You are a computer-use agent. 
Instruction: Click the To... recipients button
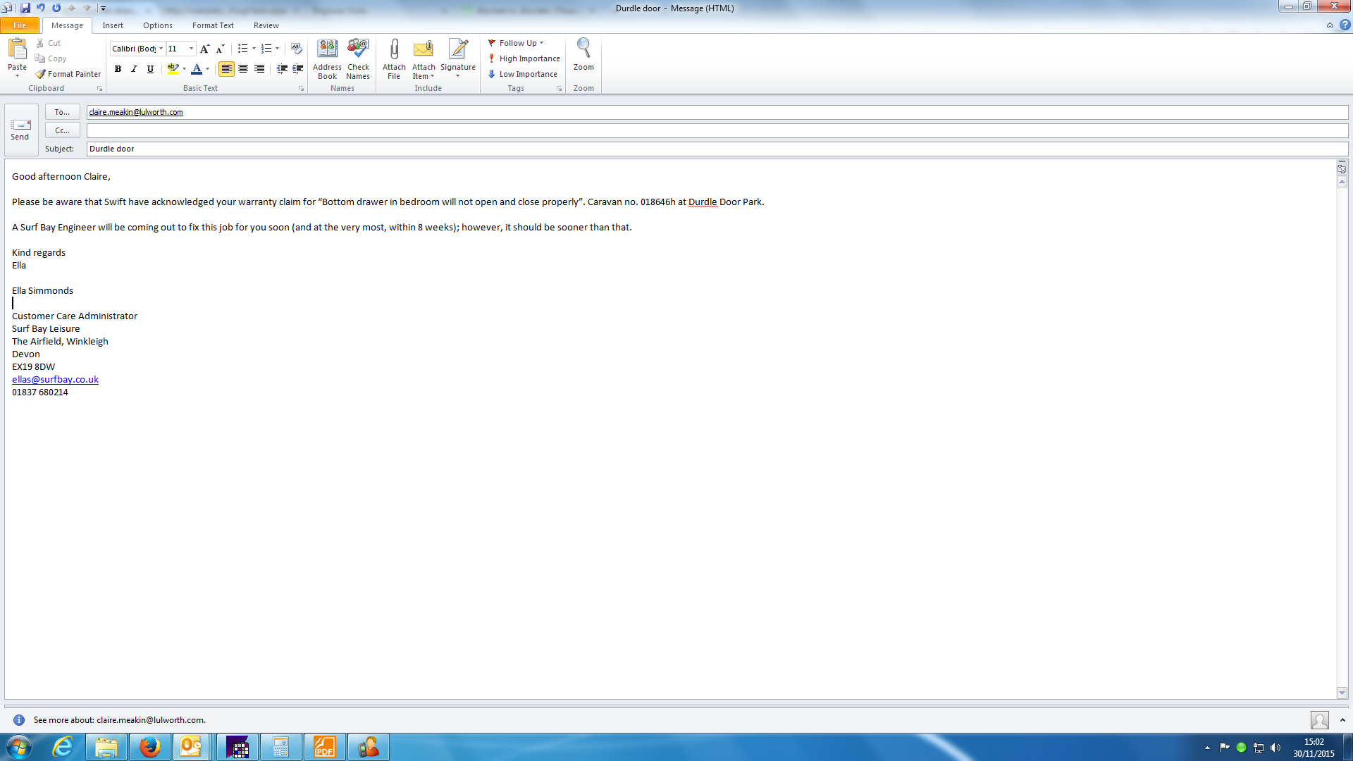pos(62,112)
